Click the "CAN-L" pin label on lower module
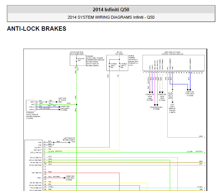The height and width of the screenshot is (191, 220). tap(39, 178)
